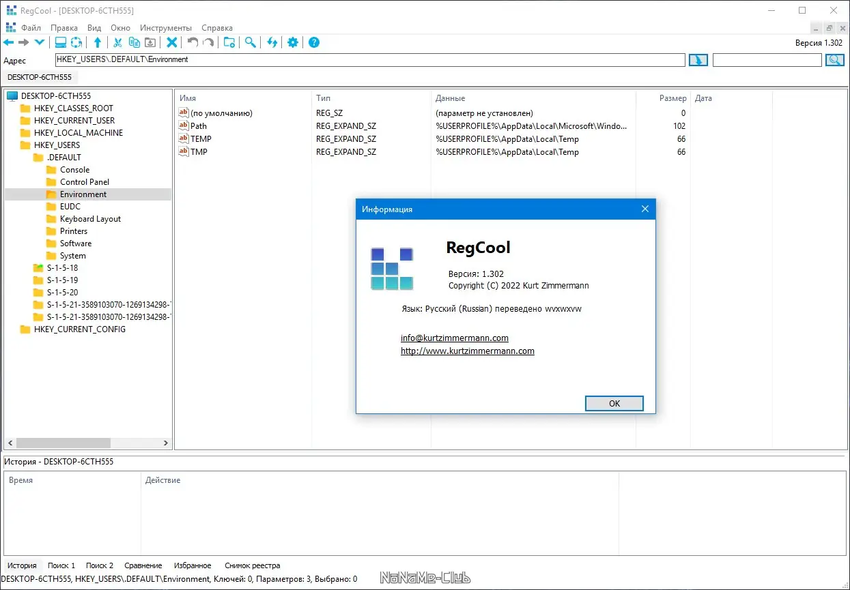850x590 pixels.
Task: Select the TMP value row
Action: click(x=433, y=151)
